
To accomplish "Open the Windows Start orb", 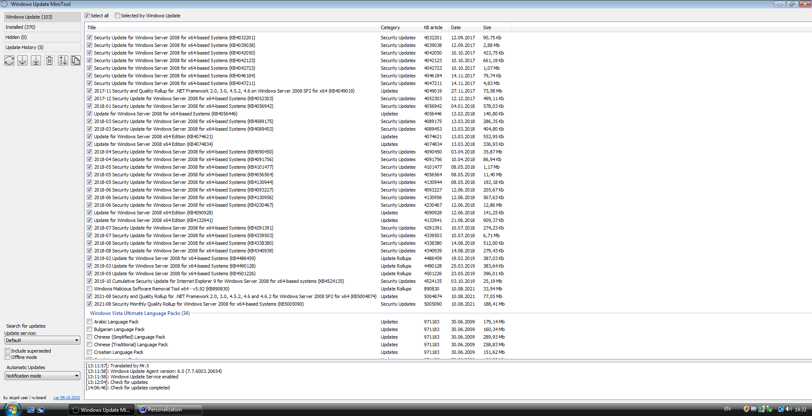I will click(12, 409).
